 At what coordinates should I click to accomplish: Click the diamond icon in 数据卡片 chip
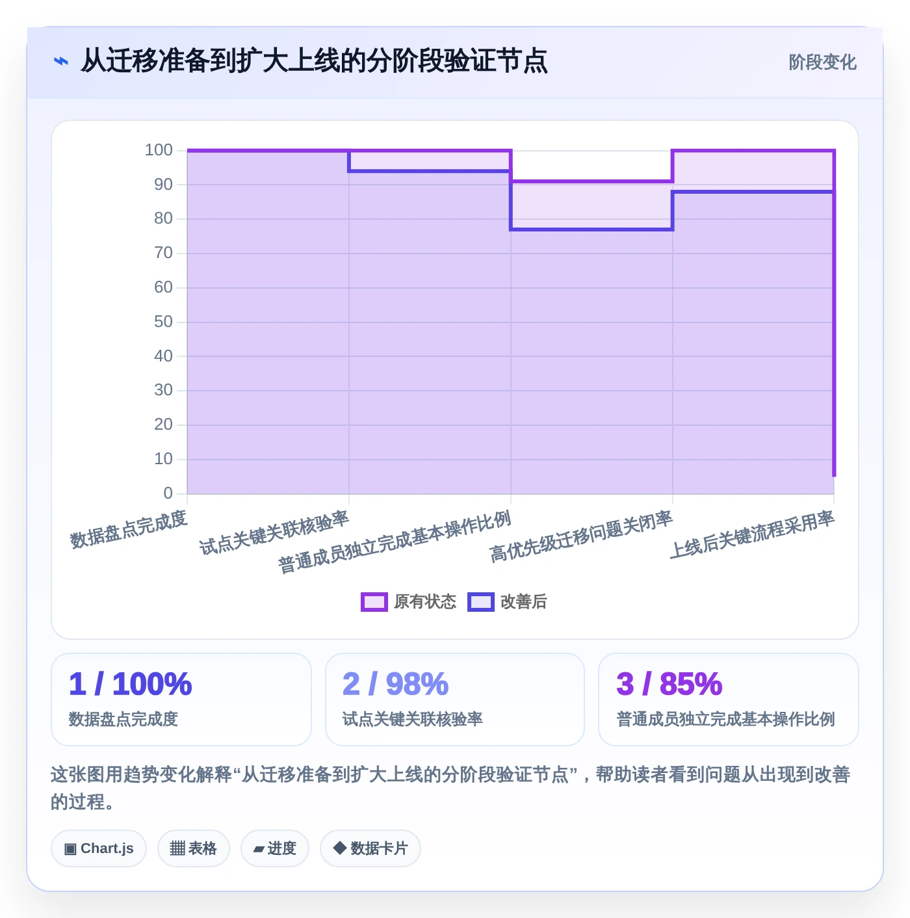[x=339, y=848]
